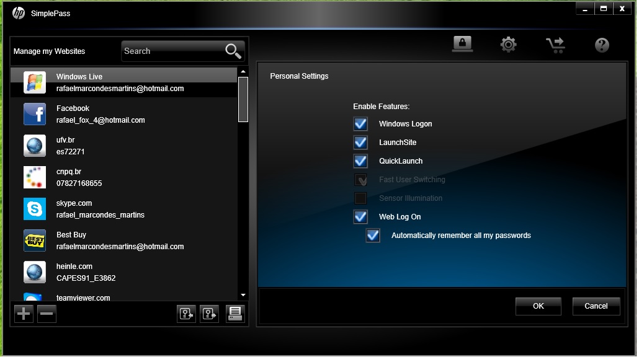Viewport: 639px width, 357px height.
Task: Minimize the SimplePass window
Action: (x=585, y=9)
